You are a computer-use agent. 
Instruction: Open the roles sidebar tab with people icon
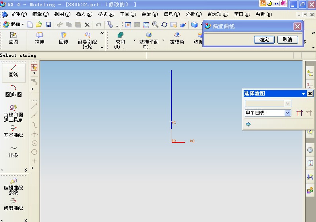tap(310, 190)
